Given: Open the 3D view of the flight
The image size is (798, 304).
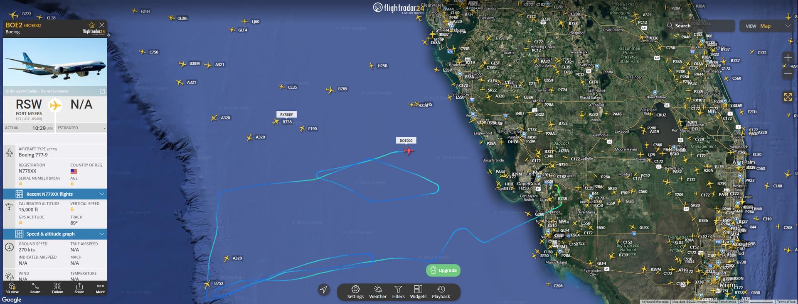Looking at the screenshot, I should click(x=12, y=288).
